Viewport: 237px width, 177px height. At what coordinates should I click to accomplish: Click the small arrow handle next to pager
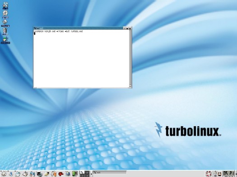click(91, 174)
